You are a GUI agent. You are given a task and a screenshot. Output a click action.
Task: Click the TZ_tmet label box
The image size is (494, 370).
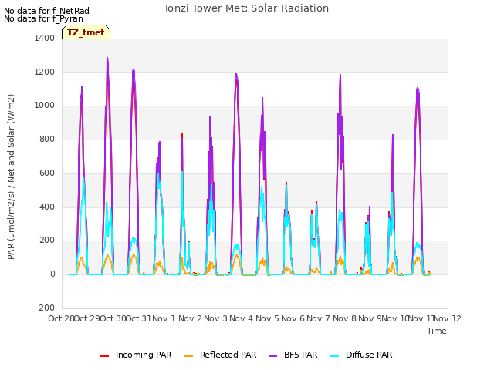pyautogui.click(x=86, y=32)
